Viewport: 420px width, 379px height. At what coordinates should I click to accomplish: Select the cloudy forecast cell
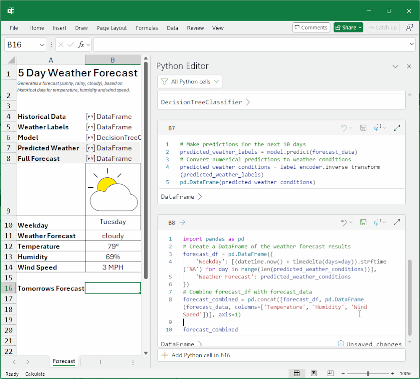point(113,236)
